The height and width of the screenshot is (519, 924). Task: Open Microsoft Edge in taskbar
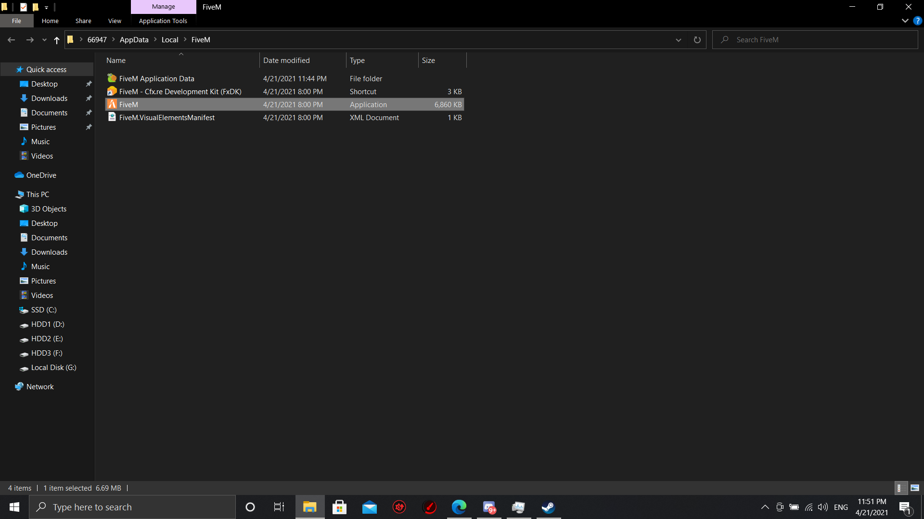(x=459, y=507)
